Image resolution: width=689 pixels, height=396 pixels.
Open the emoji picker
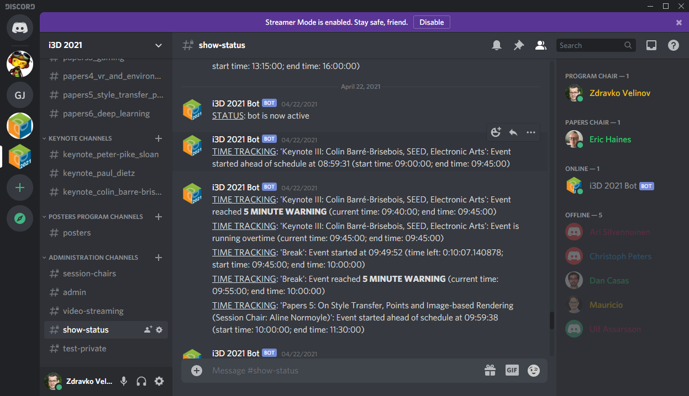[533, 371]
